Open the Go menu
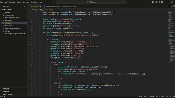 coord(24,2)
